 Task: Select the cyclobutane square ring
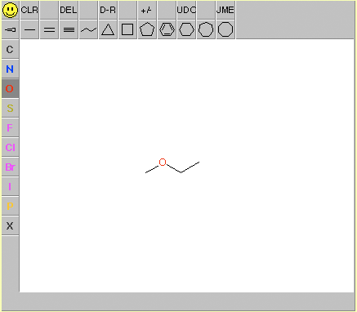[127, 29]
